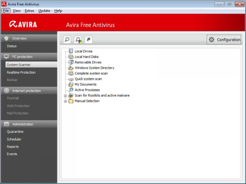Select the Active Processes profile
This screenshot has height=184, width=246.
tap(87, 90)
